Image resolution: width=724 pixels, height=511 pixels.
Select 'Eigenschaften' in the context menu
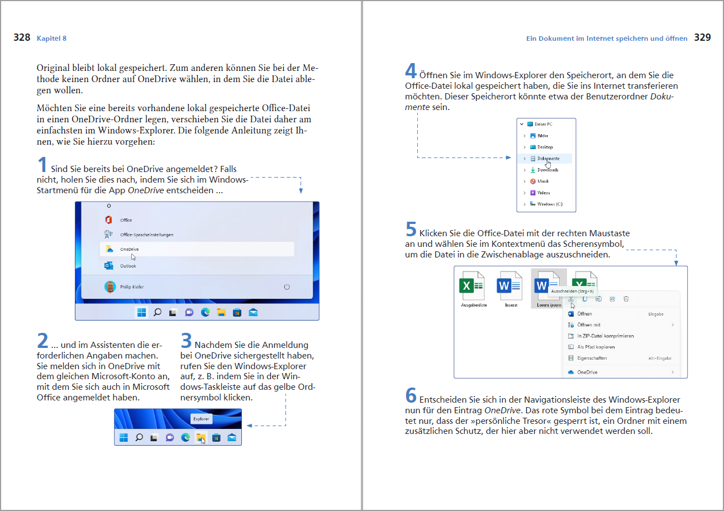pos(592,358)
